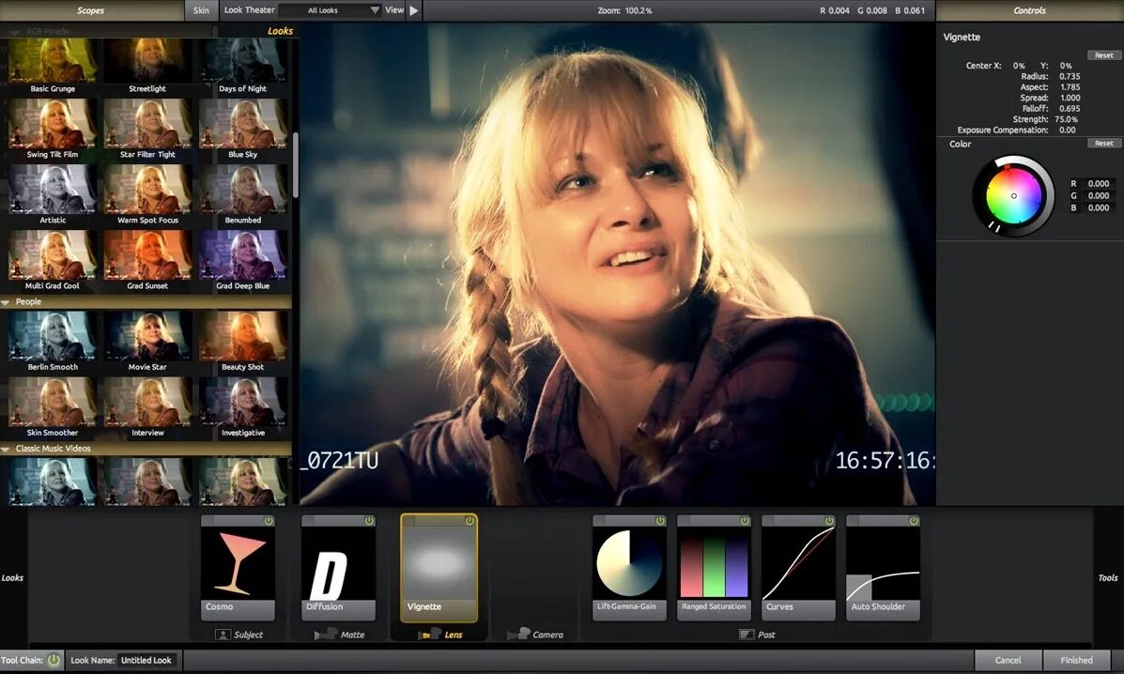Apply the Skin Smoother look

point(53,407)
